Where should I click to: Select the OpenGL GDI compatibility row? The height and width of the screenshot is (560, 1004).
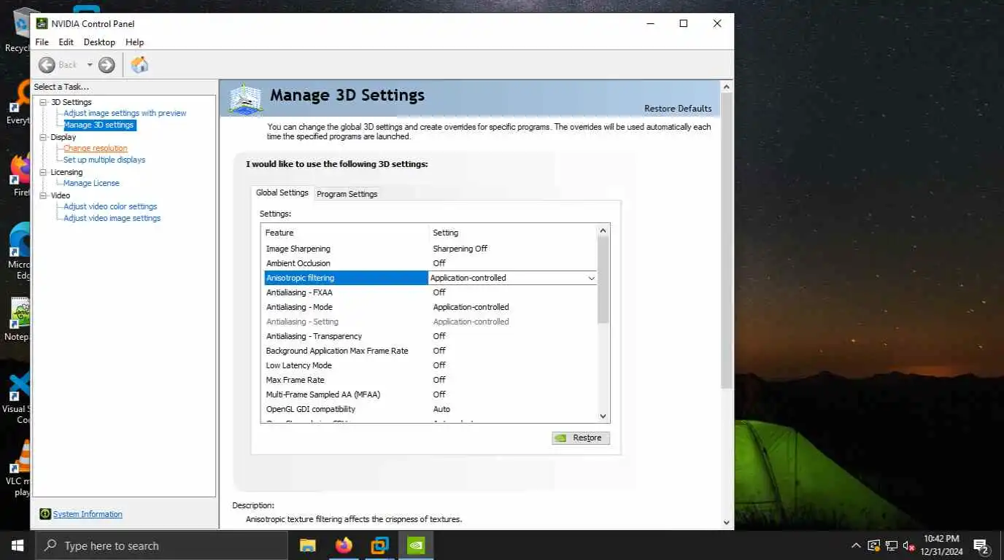pyautogui.click(x=430, y=409)
